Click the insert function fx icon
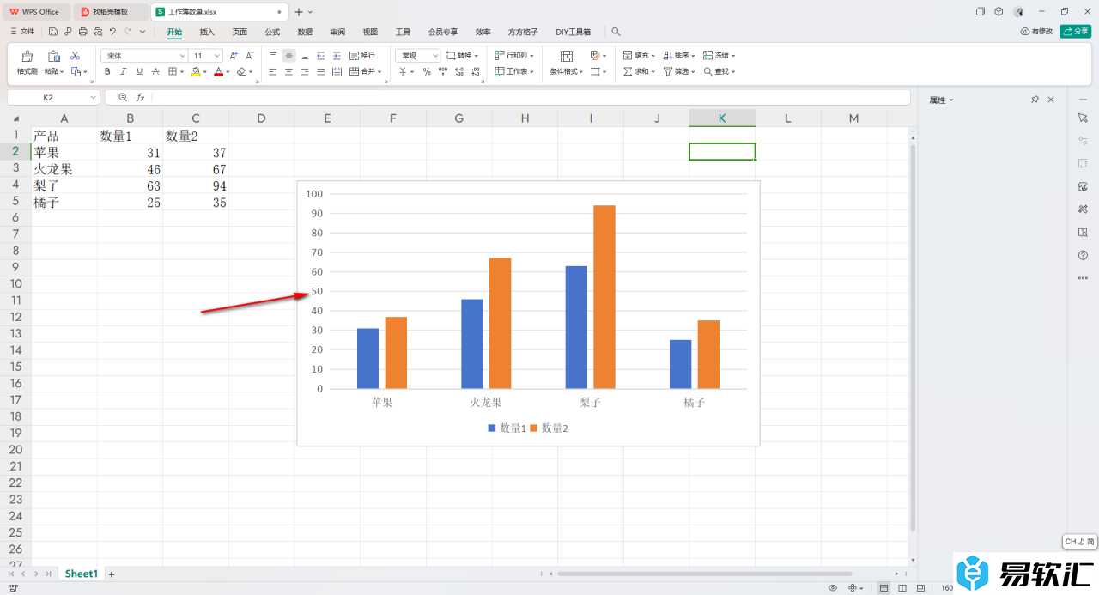Screen dimensions: 1099x595 coord(141,98)
